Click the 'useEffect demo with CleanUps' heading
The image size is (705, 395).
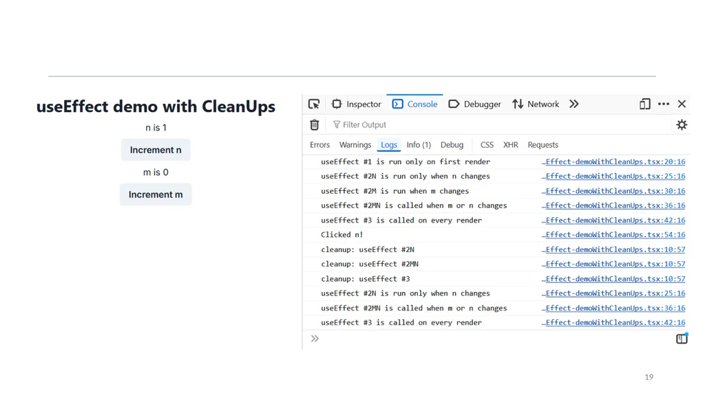156,107
